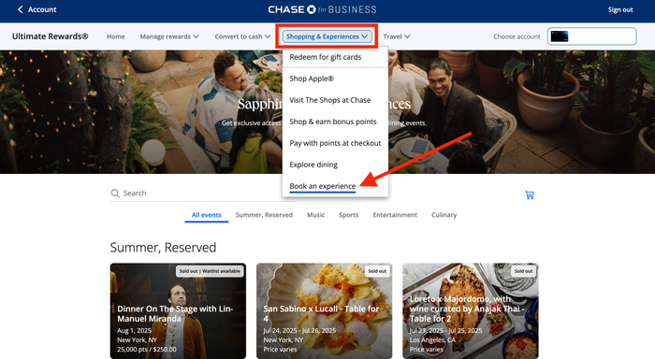Image resolution: width=655 pixels, height=359 pixels.
Task: Select Shop Apple® menu entry
Action: (312, 79)
